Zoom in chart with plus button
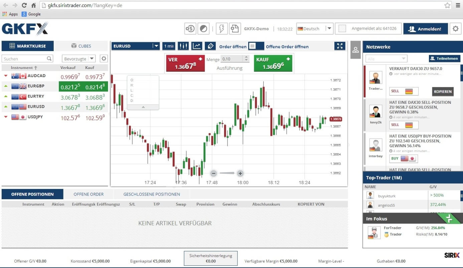 point(240,173)
